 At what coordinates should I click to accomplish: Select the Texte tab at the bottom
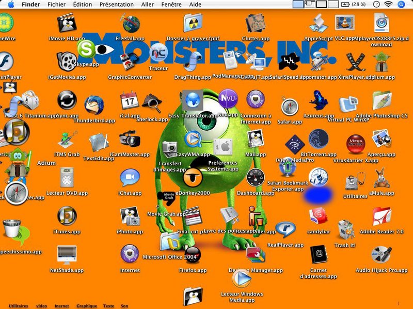tap(108, 306)
